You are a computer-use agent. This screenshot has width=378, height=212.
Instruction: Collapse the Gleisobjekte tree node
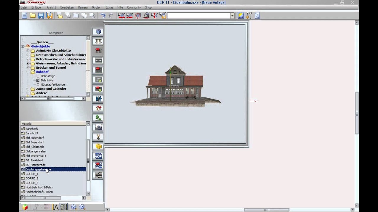[23, 46]
